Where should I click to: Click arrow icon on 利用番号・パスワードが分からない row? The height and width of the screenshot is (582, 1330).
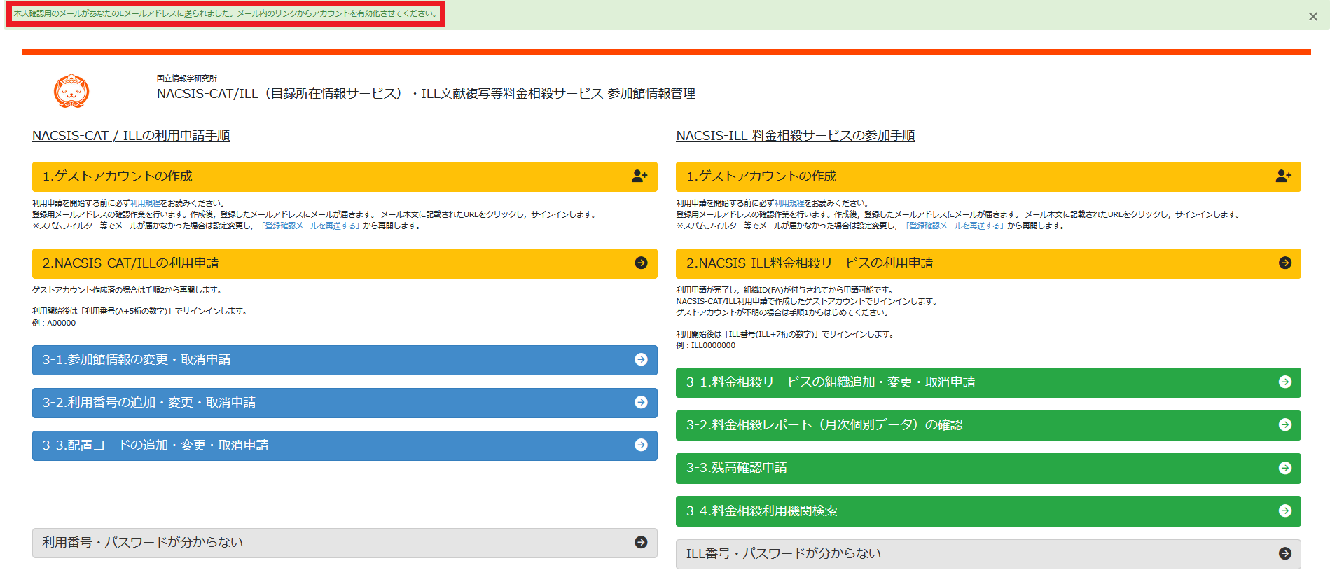click(641, 542)
